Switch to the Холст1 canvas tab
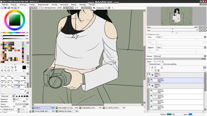This screenshot has height=116, width=207. pyautogui.click(x=43, y=108)
